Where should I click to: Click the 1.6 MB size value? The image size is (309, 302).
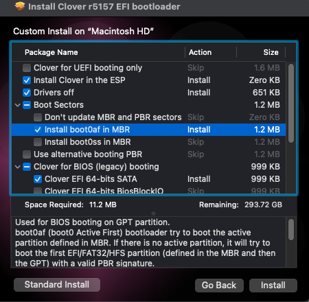pos(267,68)
